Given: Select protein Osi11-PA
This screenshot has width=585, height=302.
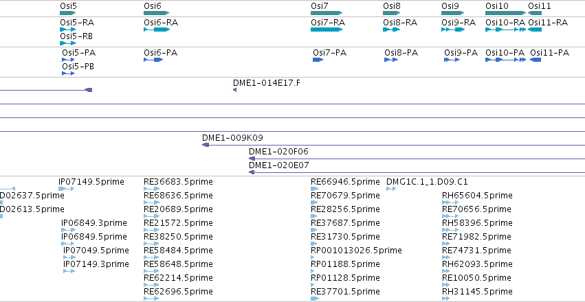Looking at the screenshot, I should [x=536, y=60].
